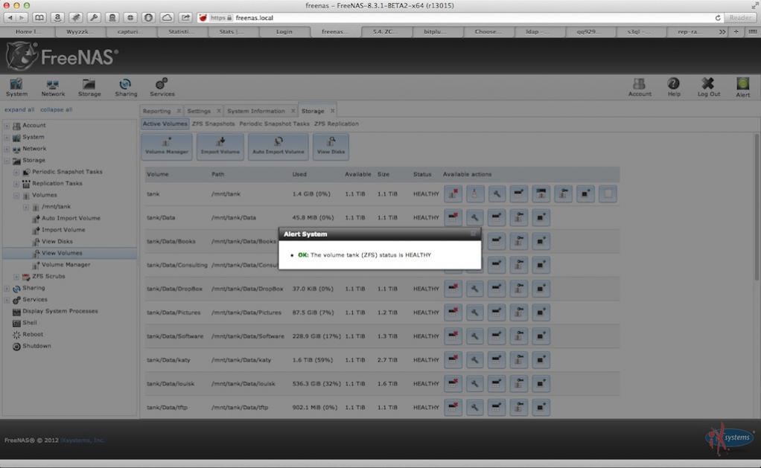Click the green Alert status icon

point(742,87)
